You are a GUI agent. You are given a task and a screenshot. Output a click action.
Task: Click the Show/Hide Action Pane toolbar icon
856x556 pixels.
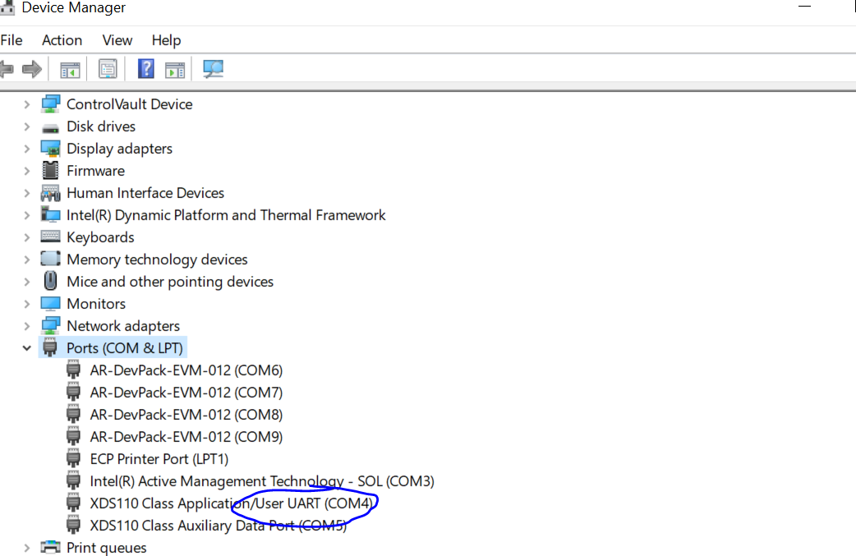[175, 70]
